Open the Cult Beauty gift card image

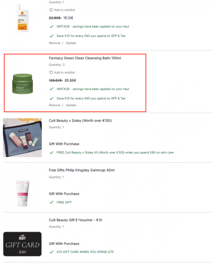pyautogui.click(x=22, y=244)
